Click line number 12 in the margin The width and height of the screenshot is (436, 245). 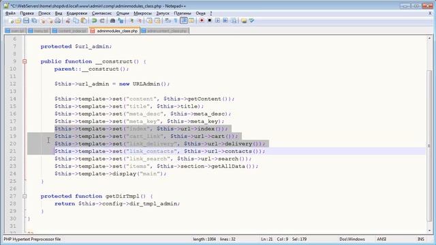13,84
